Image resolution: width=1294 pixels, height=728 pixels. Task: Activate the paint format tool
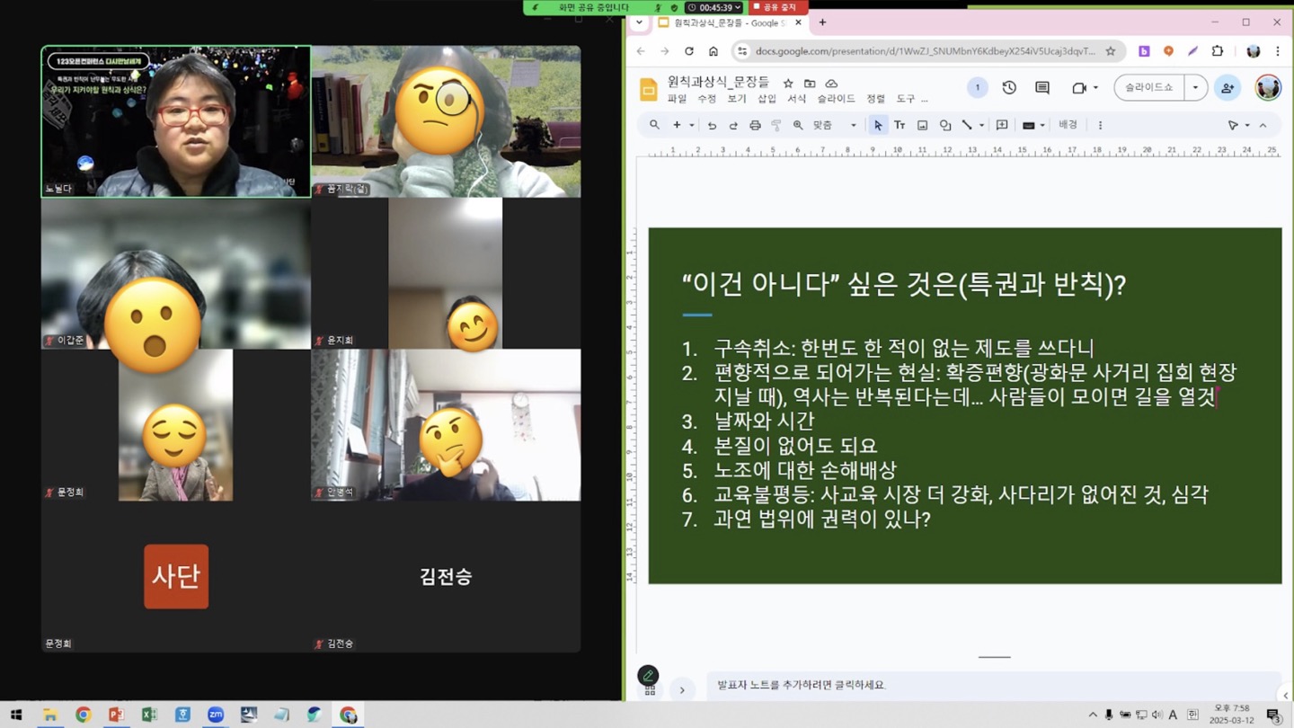pos(776,125)
